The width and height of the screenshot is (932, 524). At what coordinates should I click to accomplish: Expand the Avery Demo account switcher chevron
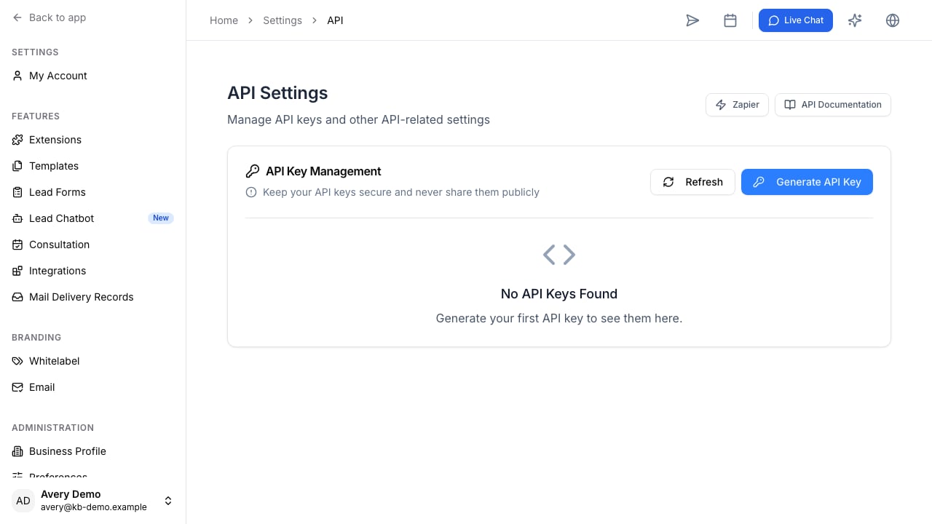pos(168,501)
